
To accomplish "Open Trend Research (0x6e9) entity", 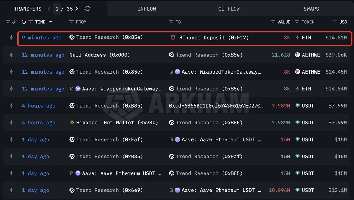I will coord(109,190).
